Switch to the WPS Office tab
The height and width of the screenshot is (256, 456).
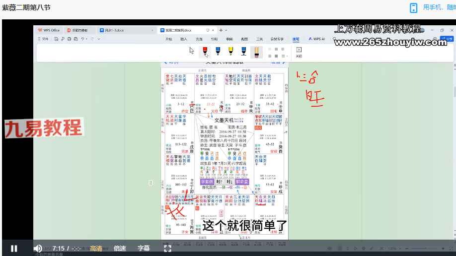pyautogui.click(x=49, y=30)
